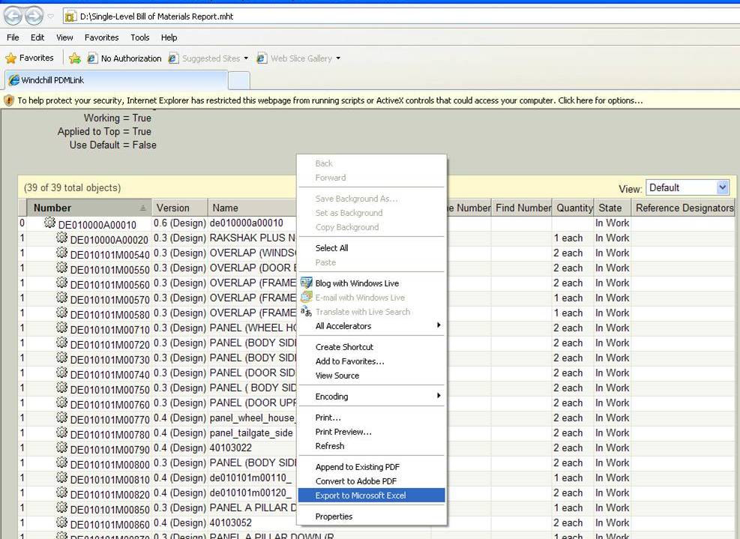Click the gear icon for DE010101M00760
This screenshot has height=539, width=740.
(x=61, y=403)
